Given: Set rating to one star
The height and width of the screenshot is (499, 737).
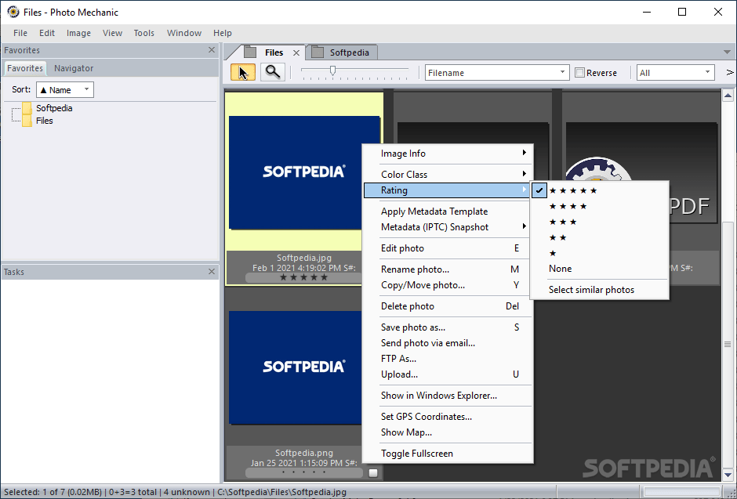Looking at the screenshot, I should [x=599, y=253].
